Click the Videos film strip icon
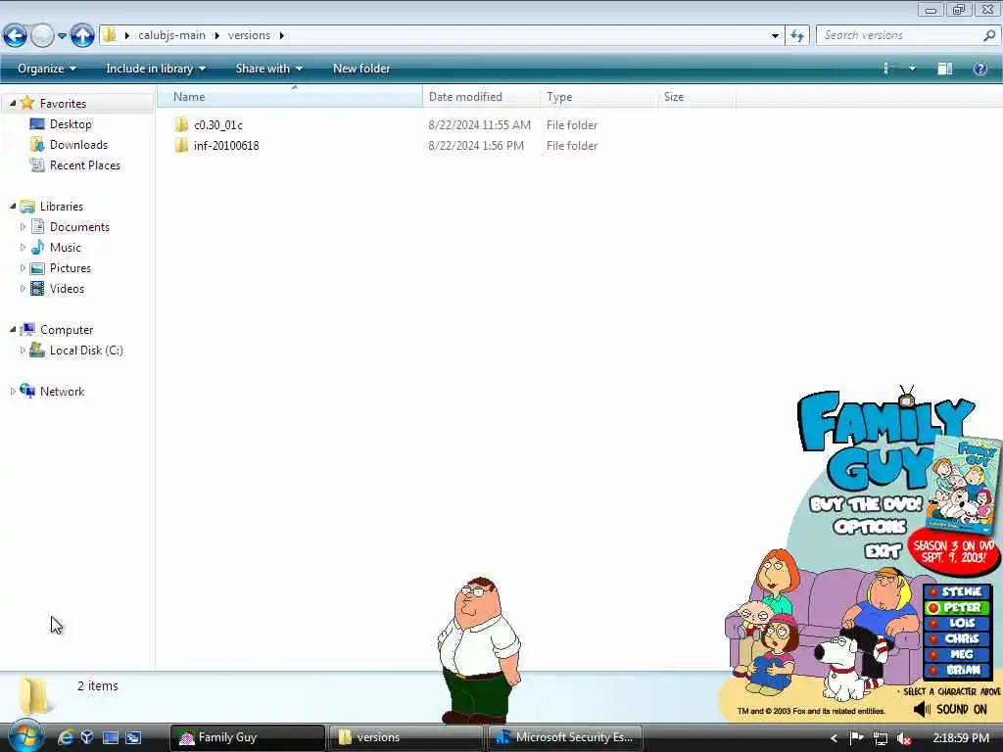 (38, 289)
